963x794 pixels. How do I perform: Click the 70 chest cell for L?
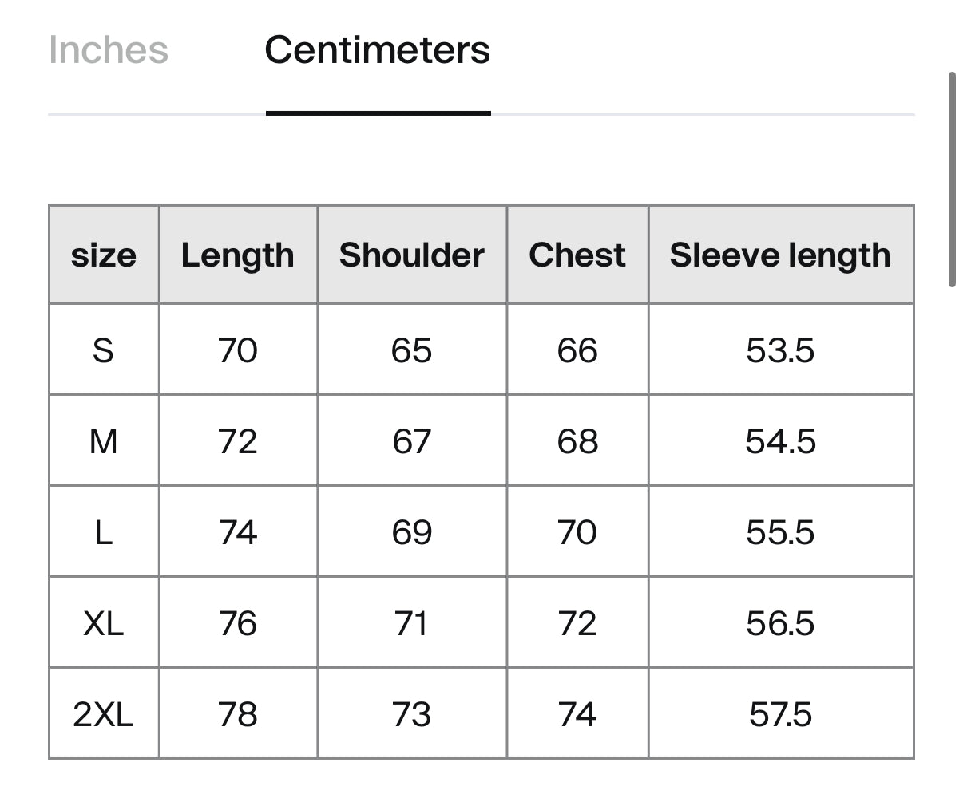coord(577,531)
